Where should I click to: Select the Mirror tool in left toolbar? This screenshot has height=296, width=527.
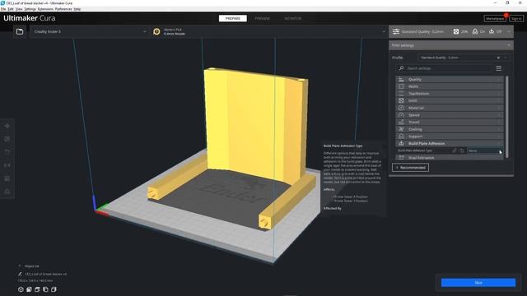click(x=7, y=165)
